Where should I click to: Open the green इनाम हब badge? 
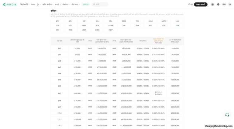[x=85, y=5]
